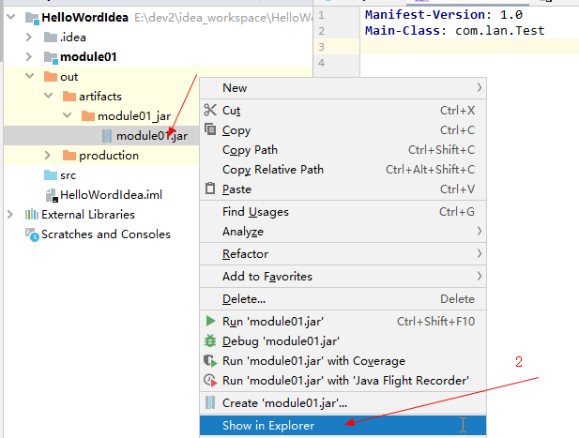The image size is (579, 438).
Task: Expand the External Libraries node
Action: coord(10,215)
